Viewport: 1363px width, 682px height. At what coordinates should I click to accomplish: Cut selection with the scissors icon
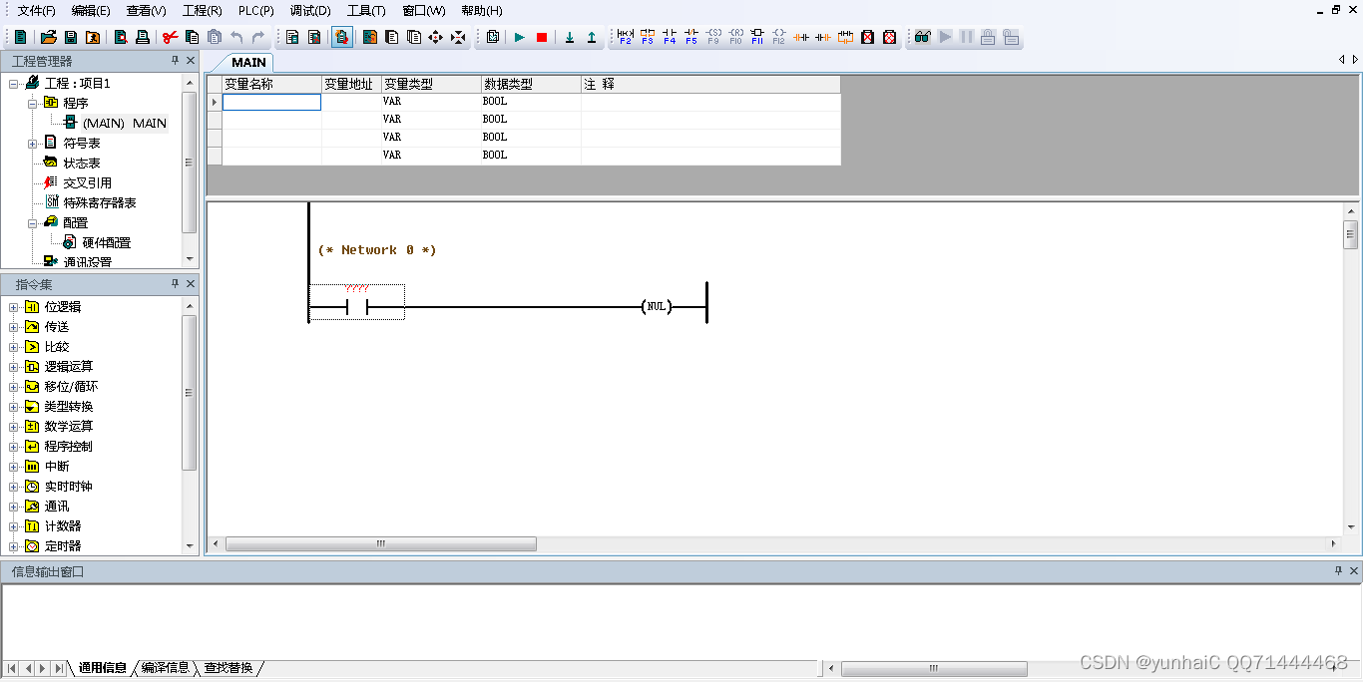[171, 37]
